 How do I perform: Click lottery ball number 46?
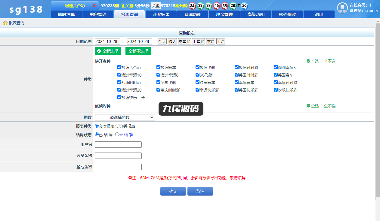(216, 6)
